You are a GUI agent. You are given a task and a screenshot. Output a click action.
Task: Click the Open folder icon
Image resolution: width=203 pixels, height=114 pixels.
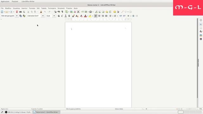tap(7, 12)
